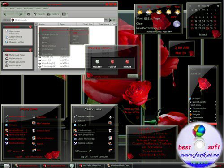Open the Help menu
The height and width of the screenshot is (168, 224).
46,9
